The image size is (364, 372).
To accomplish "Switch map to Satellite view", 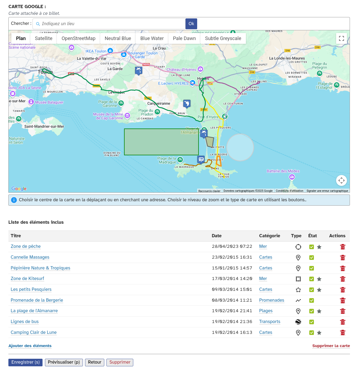I will point(44,38).
